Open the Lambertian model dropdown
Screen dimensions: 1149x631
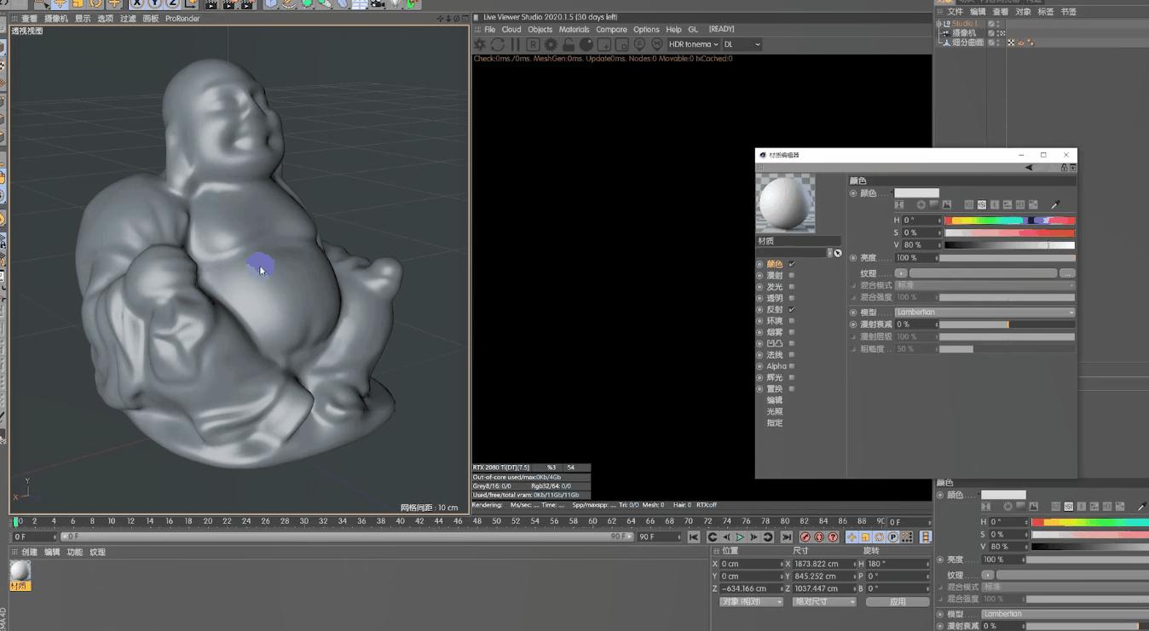click(984, 313)
